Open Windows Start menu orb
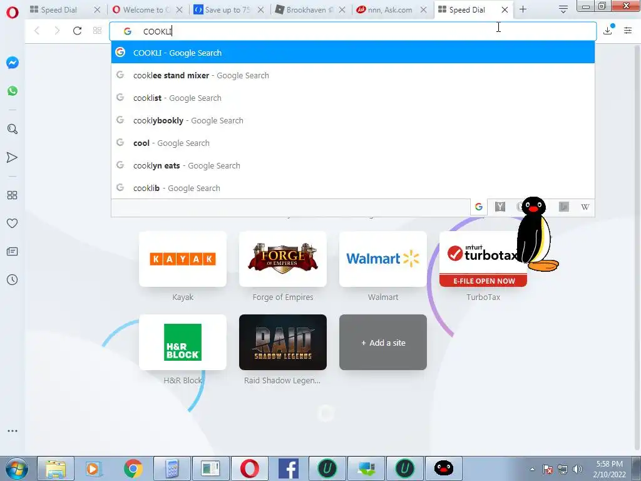The height and width of the screenshot is (481, 641). click(16, 468)
